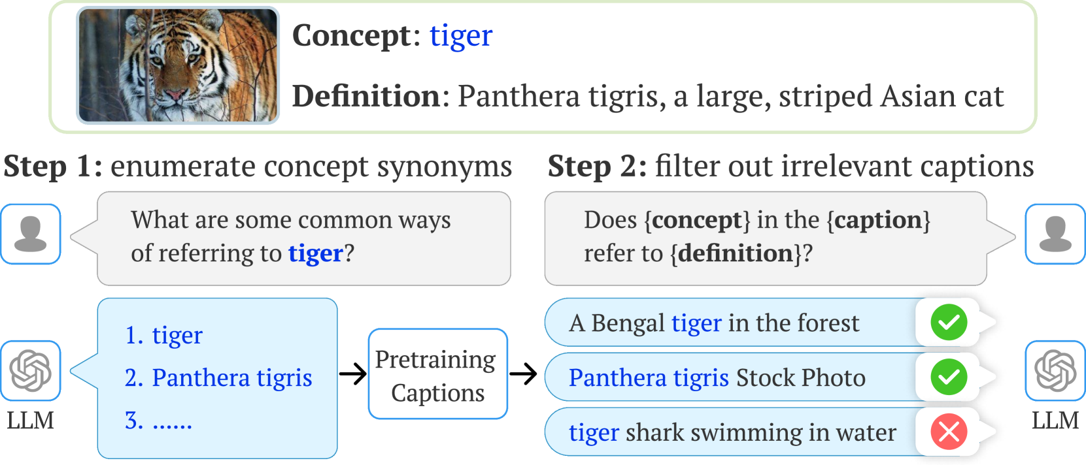This screenshot has width=1086, height=465.
Task: Select the Pretraining Captions box
Action: 437,374
